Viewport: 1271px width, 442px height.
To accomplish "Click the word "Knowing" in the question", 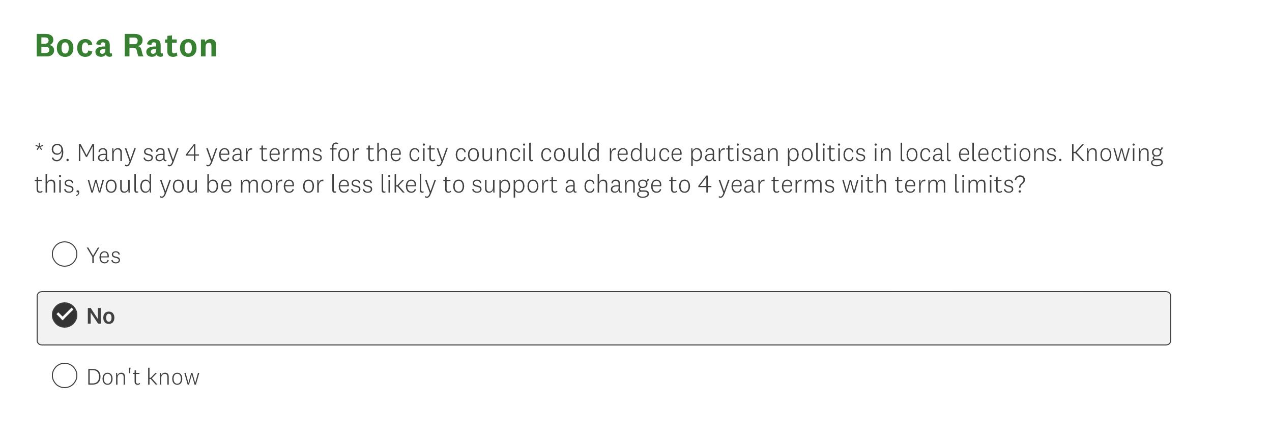I will coord(1116,153).
